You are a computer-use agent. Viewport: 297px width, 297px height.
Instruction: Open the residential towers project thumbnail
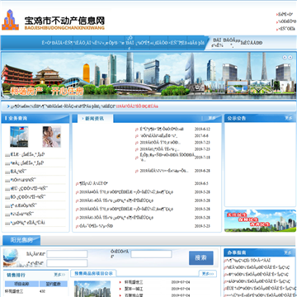(92, 289)
